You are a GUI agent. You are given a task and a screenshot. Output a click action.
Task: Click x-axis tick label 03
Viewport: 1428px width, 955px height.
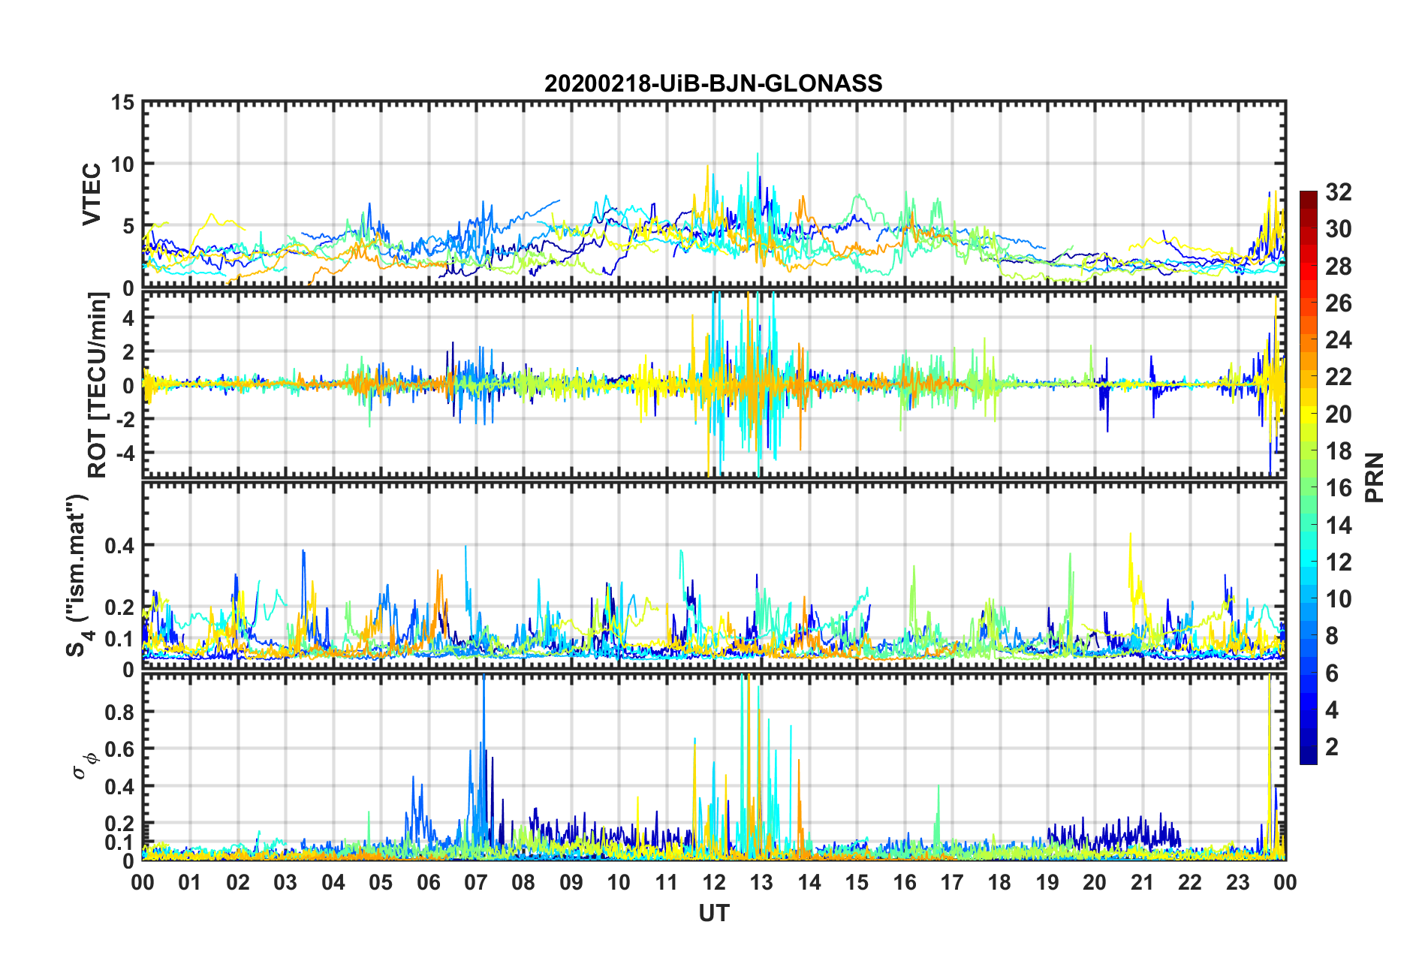[x=285, y=882]
